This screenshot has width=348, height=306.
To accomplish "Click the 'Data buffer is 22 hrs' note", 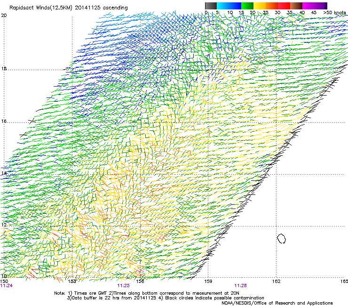I will click(x=166, y=298).
